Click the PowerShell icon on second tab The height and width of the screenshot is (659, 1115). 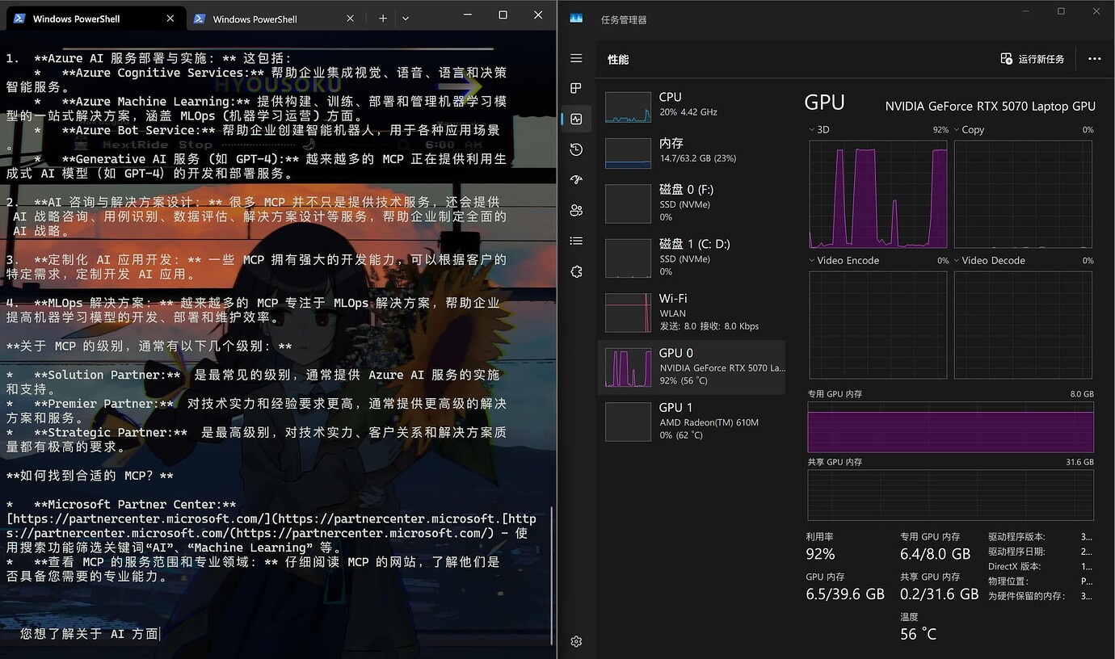tap(199, 19)
